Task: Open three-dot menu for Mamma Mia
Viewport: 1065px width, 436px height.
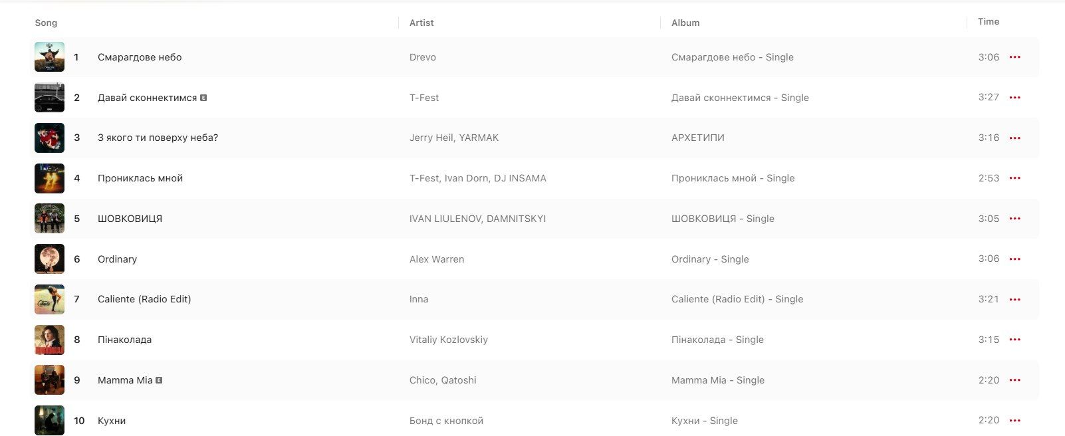Action: pyautogui.click(x=1014, y=380)
